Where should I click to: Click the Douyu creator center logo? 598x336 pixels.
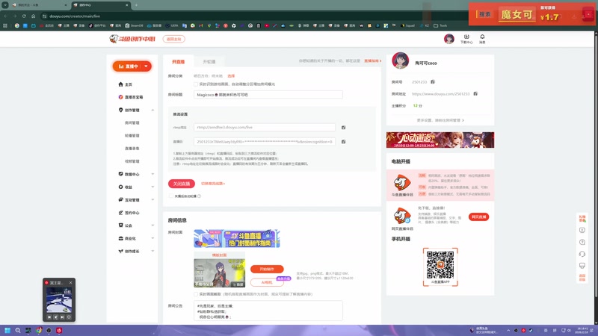(132, 39)
